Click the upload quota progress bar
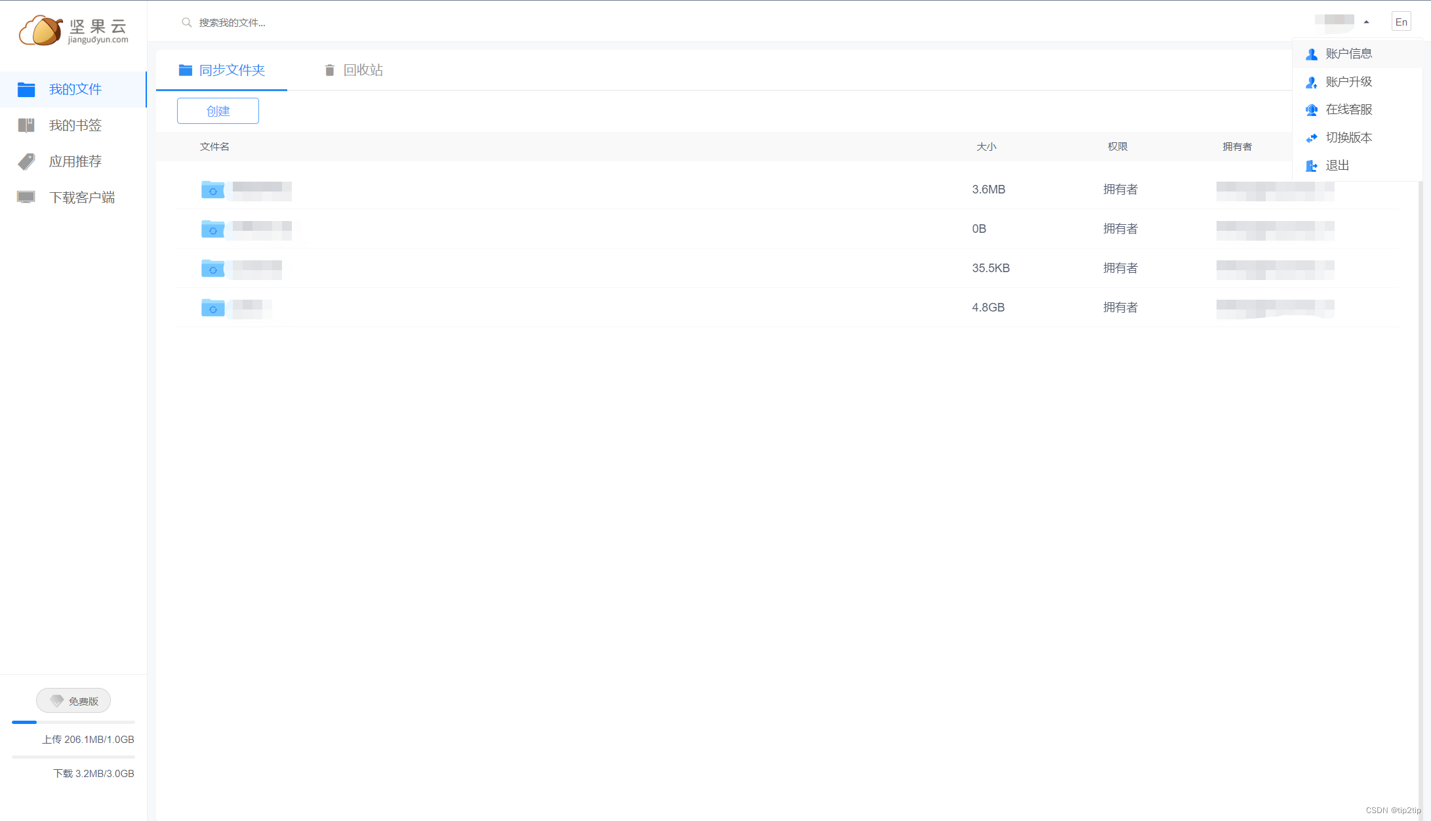 73,723
